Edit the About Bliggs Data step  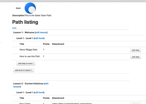[x=136, y=50]
